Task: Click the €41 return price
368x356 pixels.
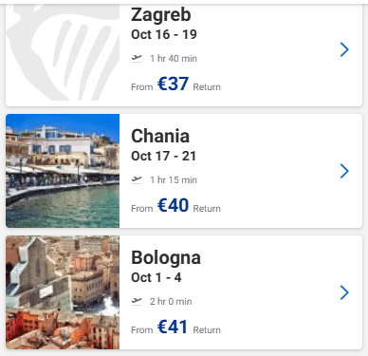Action: pyautogui.click(x=173, y=327)
